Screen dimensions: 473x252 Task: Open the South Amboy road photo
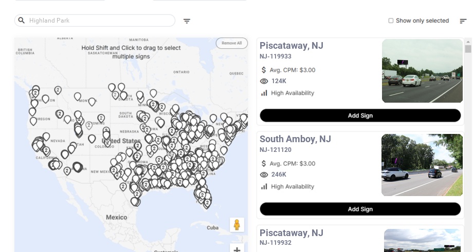click(x=422, y=165)
